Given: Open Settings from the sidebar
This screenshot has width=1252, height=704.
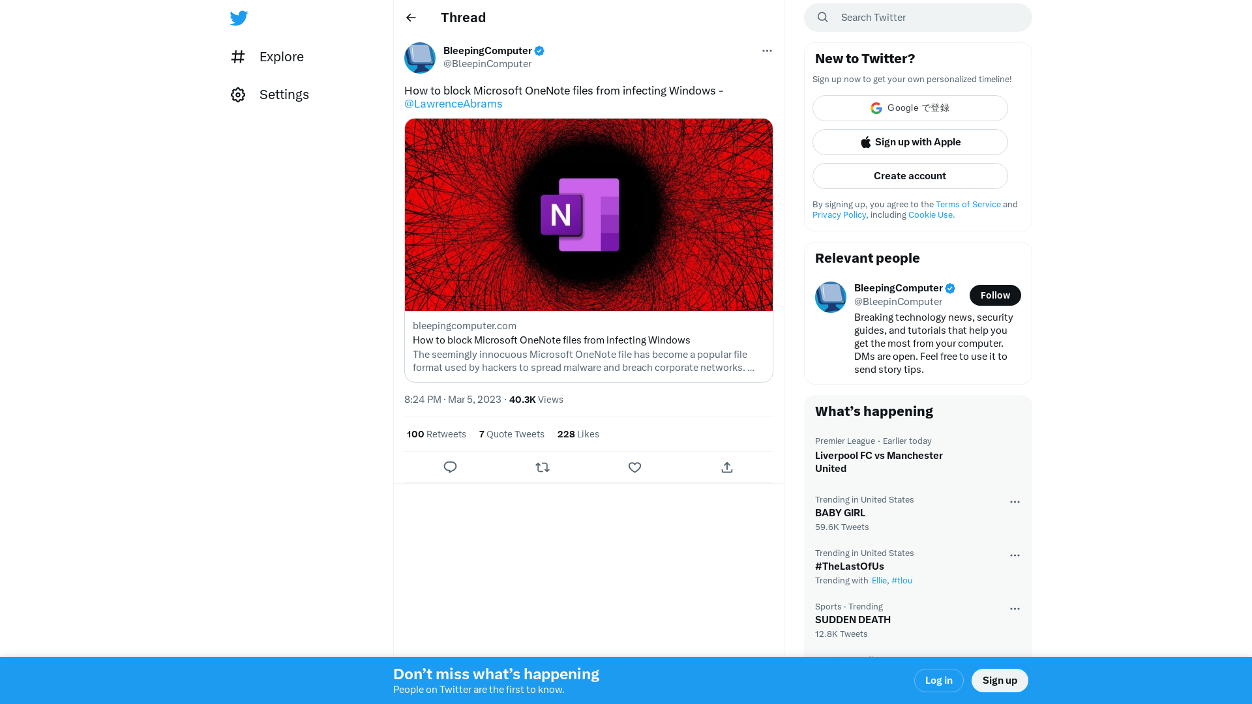Looking at the screenshot, I should click(270, 95).
